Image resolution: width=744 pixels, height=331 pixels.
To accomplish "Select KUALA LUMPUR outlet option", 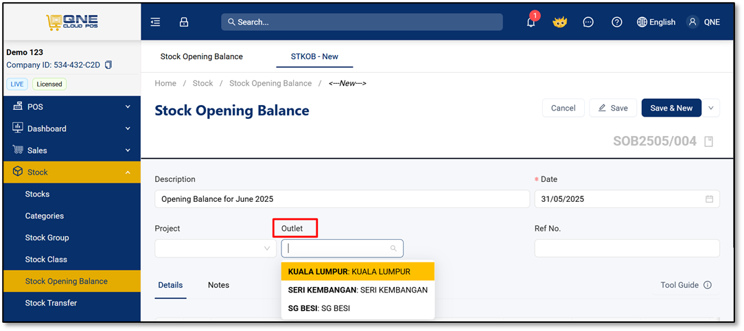I will [x=358, y=272].
